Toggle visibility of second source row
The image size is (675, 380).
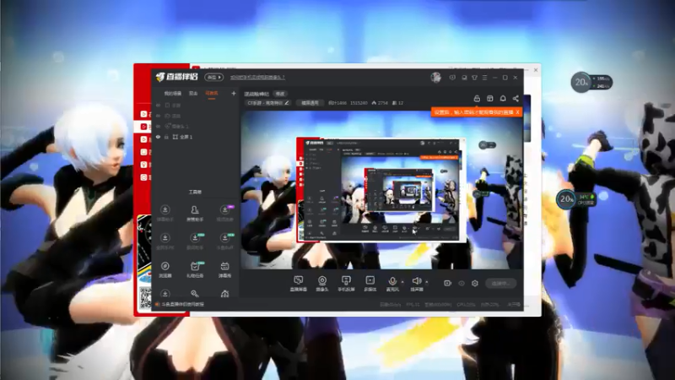(158, 116)
